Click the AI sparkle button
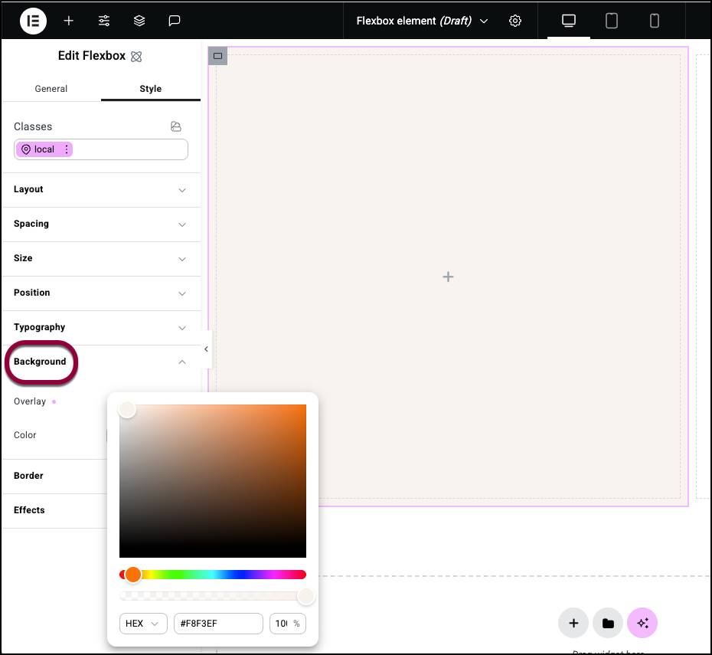The image size is (712, 655). pyautogui.click(x=642, y=623)
